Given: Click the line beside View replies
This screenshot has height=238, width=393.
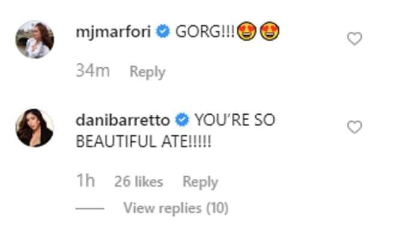Looking at the screenshot, I should coord(90,209).
